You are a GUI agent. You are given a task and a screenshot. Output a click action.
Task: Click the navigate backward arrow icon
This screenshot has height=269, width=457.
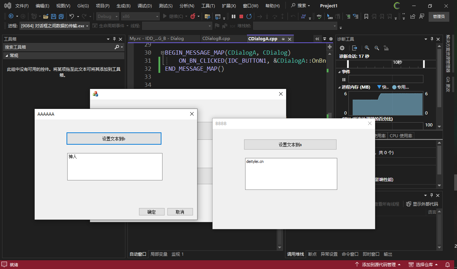tap(11, 16)
